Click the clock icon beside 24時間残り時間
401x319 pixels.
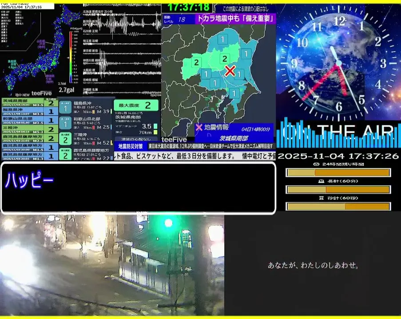[316, 164]
